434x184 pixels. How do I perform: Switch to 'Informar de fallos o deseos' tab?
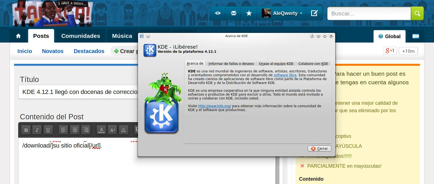pos(231,64)
